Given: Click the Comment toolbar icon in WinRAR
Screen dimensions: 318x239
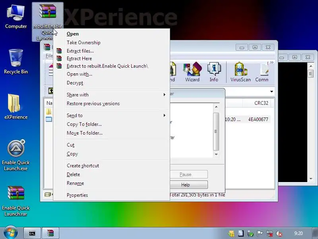Looking at the screenshot, I should 262,72.
